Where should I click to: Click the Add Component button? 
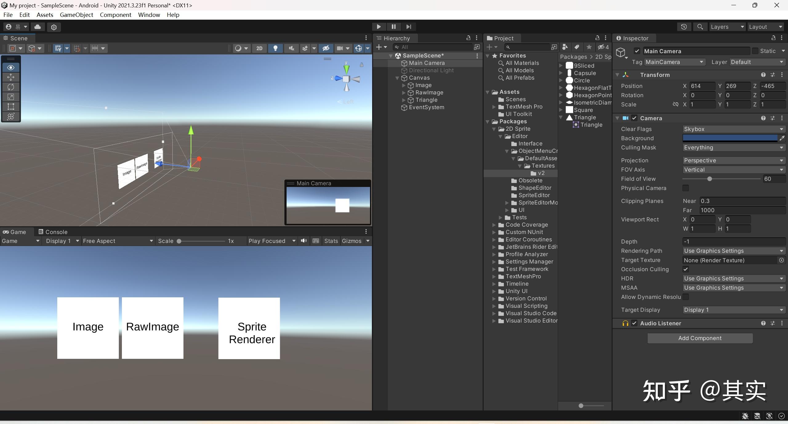click(x=700, y=338)
